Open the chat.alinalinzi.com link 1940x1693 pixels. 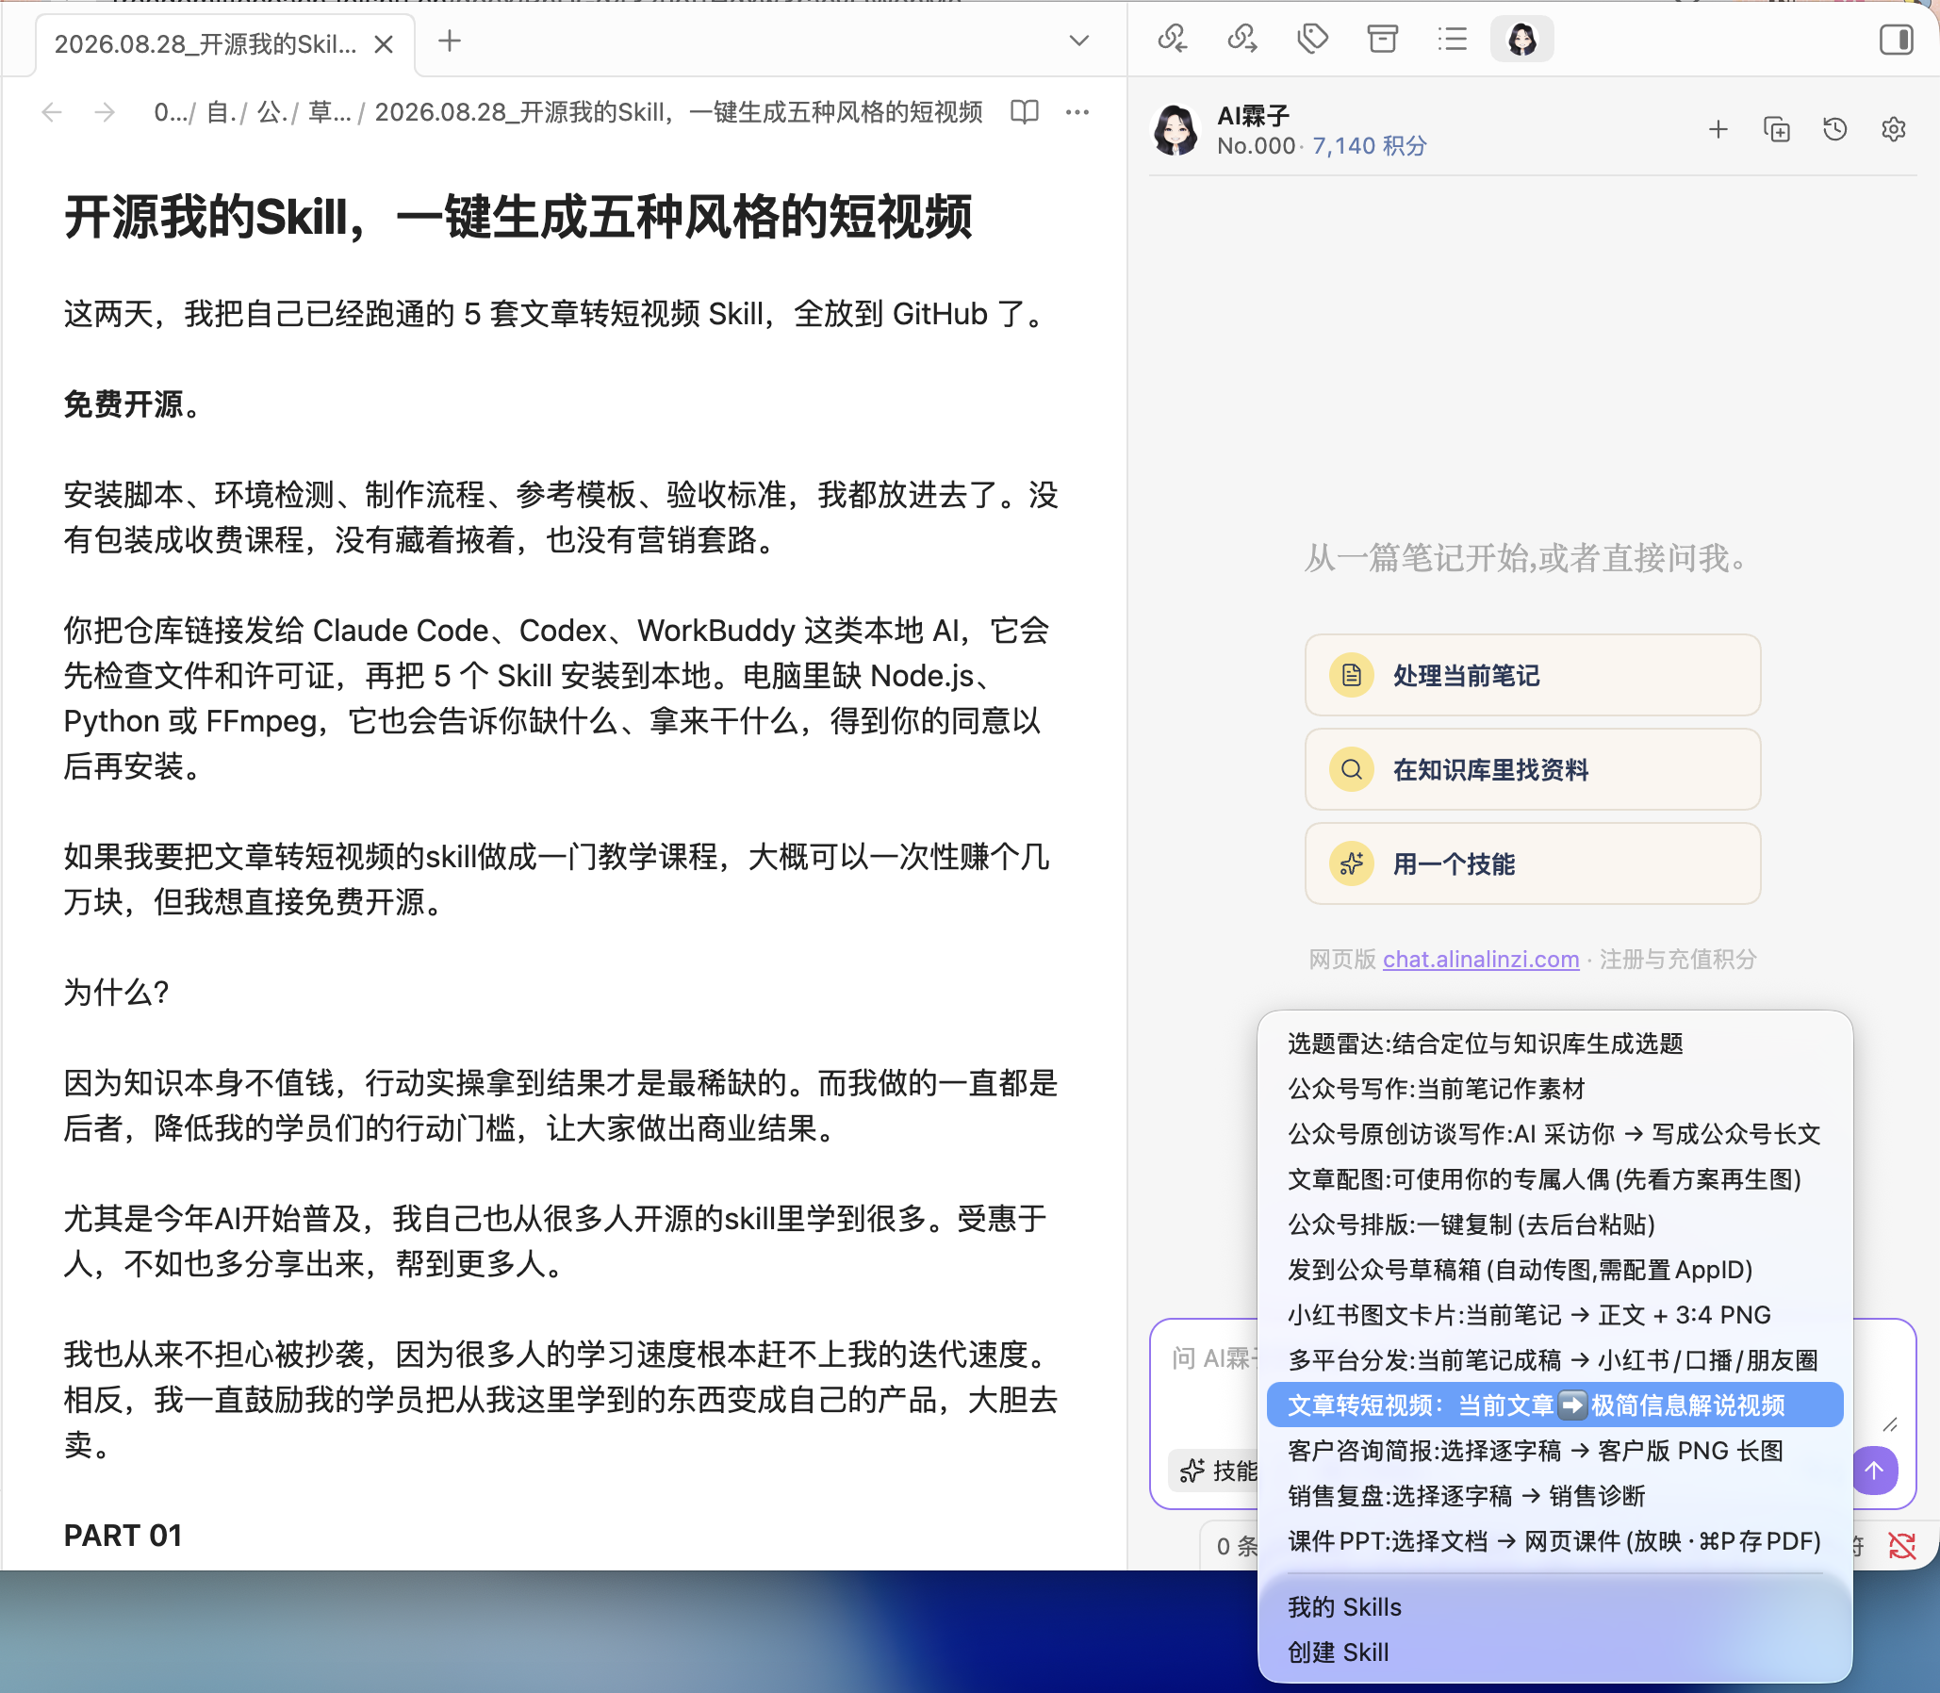pyautogui.click(x=1481, y=959)
